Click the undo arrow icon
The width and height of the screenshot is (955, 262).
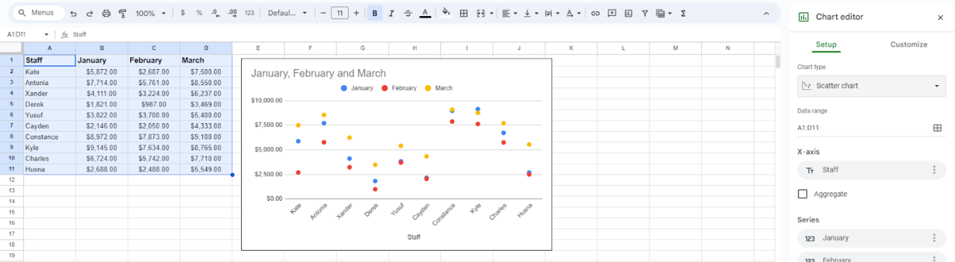(73, 13)
